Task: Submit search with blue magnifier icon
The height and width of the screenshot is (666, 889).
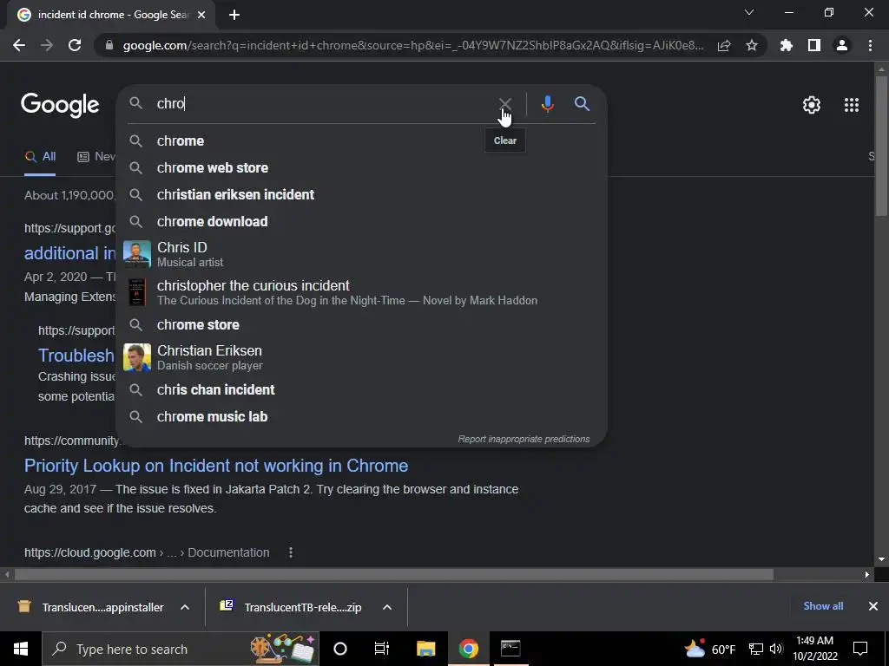Action: click(x=582, y=104)
